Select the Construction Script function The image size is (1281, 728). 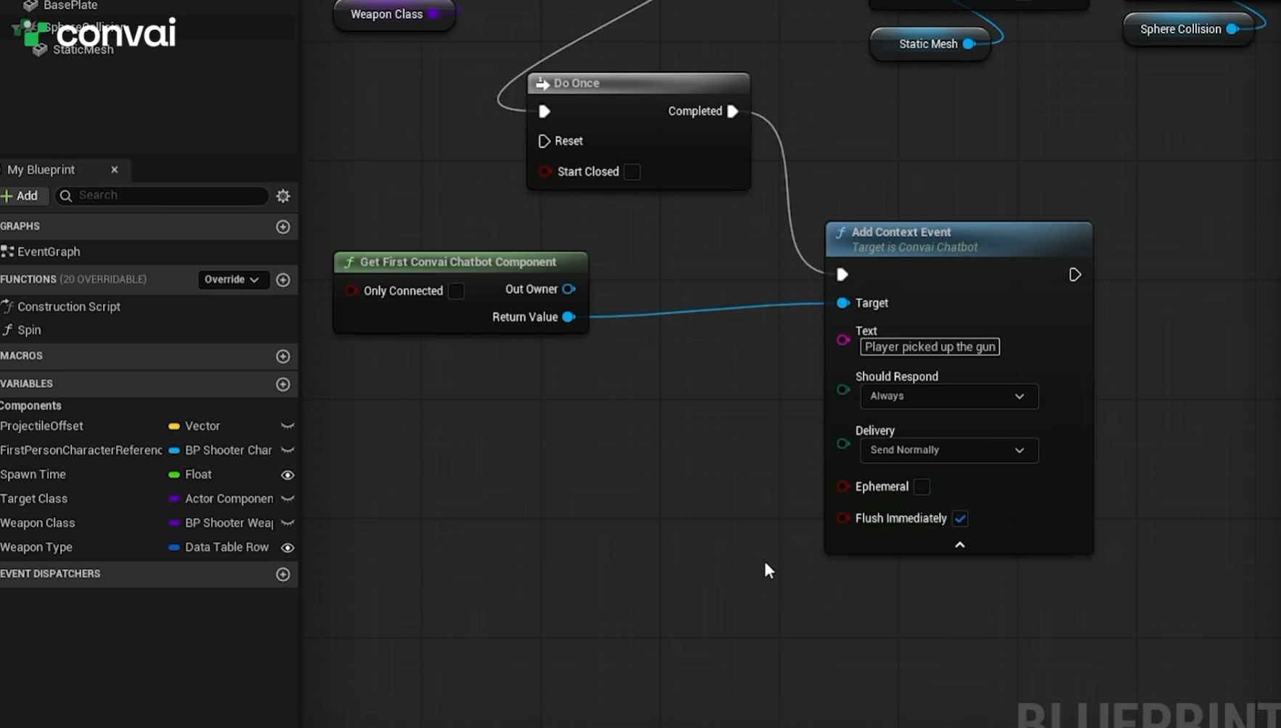(x=69, y=307)
